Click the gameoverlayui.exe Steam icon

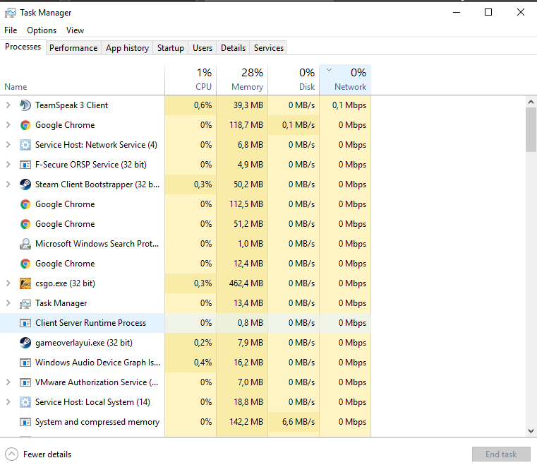point(25,343)
